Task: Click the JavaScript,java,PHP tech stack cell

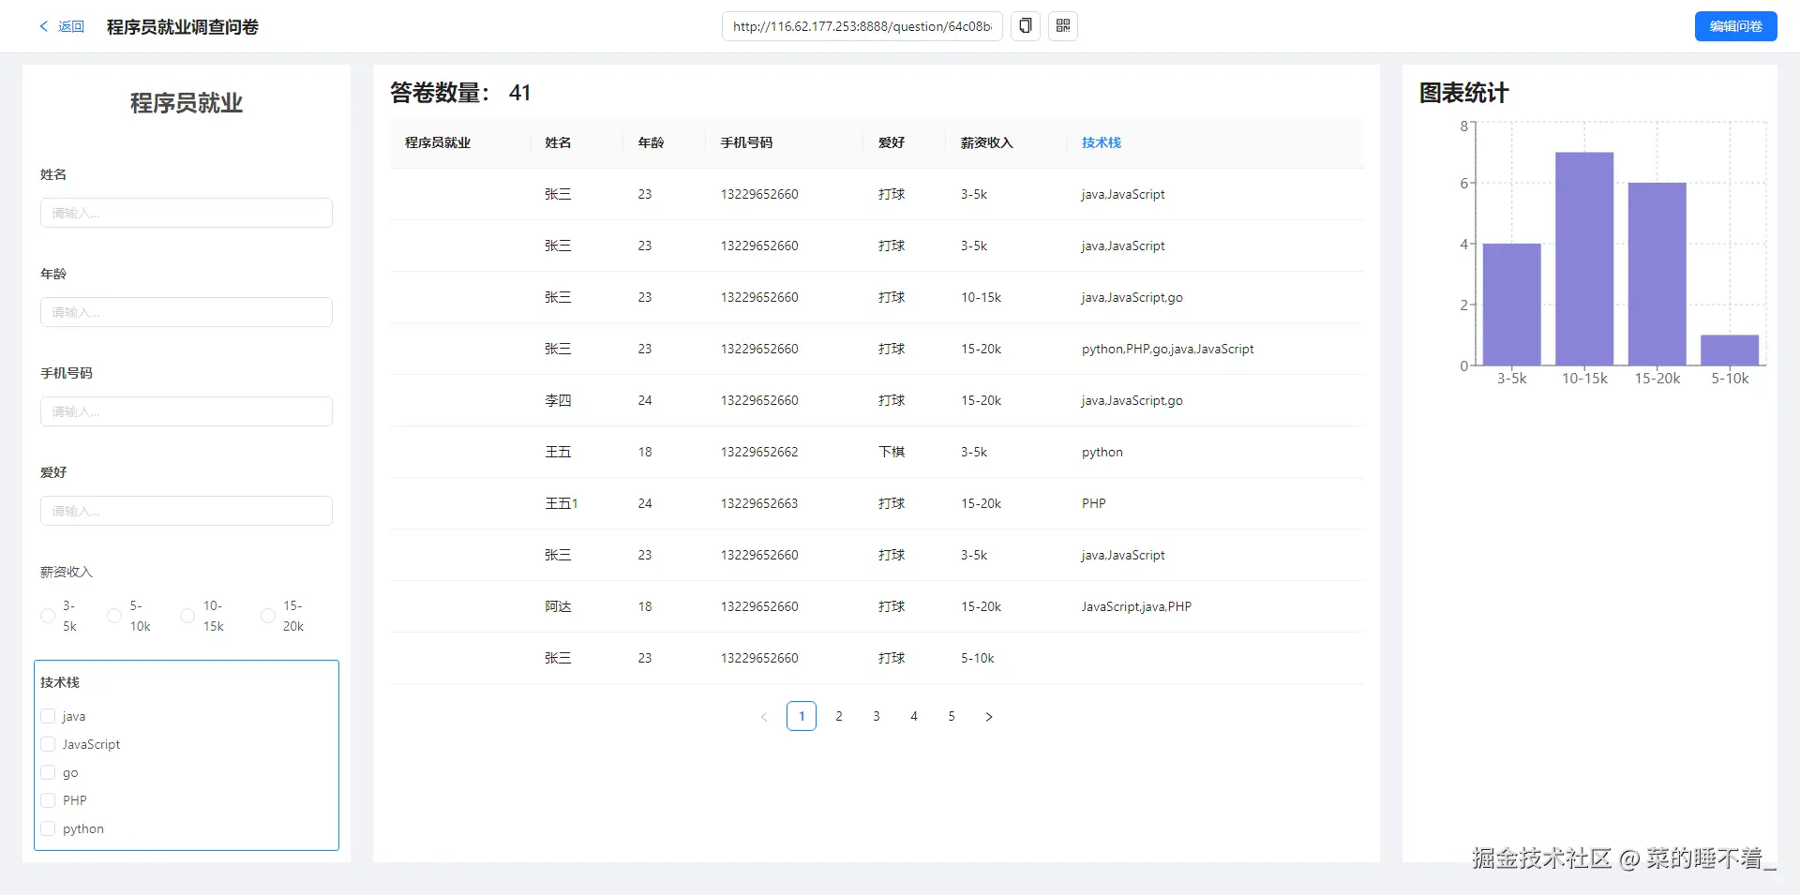Action: point(1136,606)
